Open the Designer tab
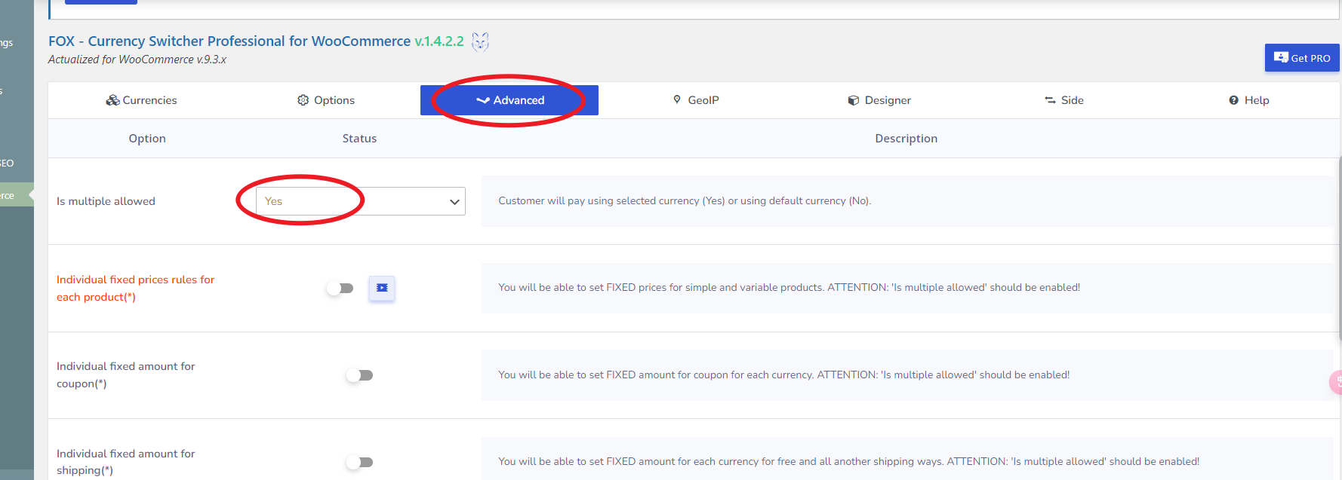The image size is (1342, 480). coord(879,100)
